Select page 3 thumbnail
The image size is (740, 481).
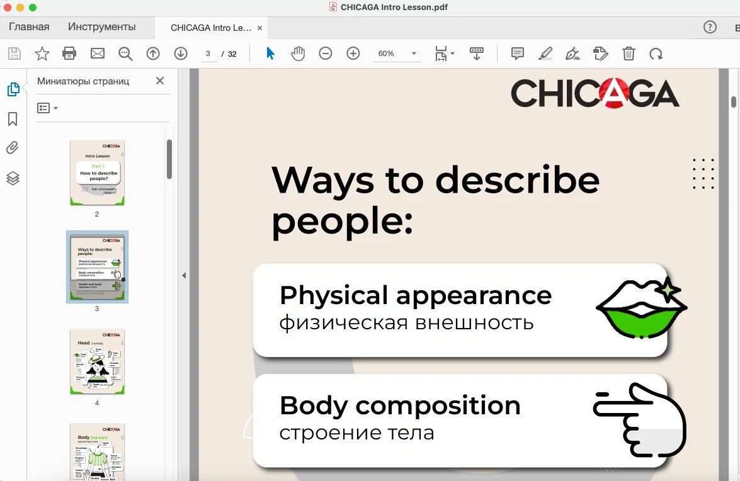(97, 267)
